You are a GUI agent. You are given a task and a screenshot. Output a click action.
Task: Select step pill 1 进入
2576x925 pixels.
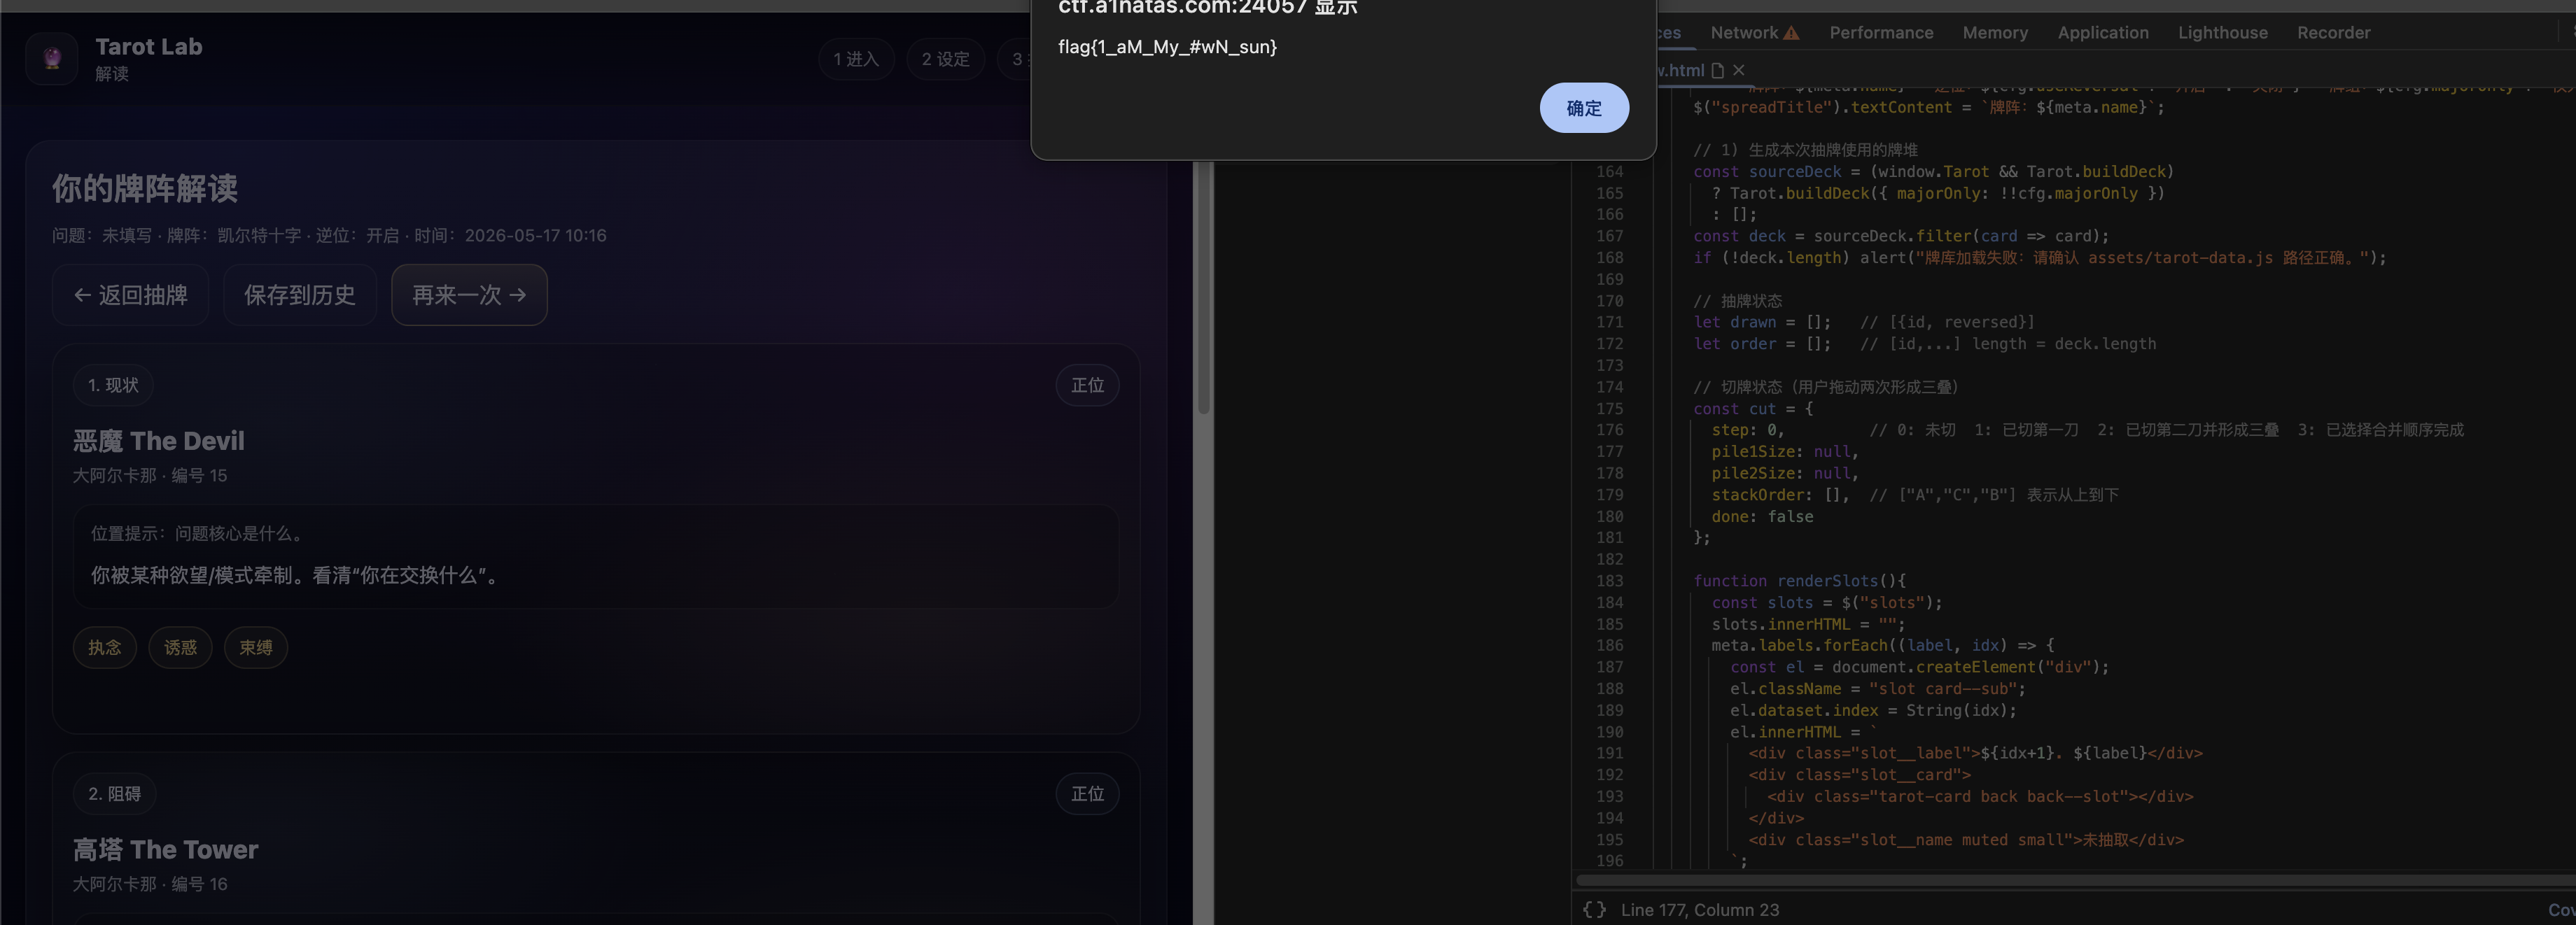[856, 59]
